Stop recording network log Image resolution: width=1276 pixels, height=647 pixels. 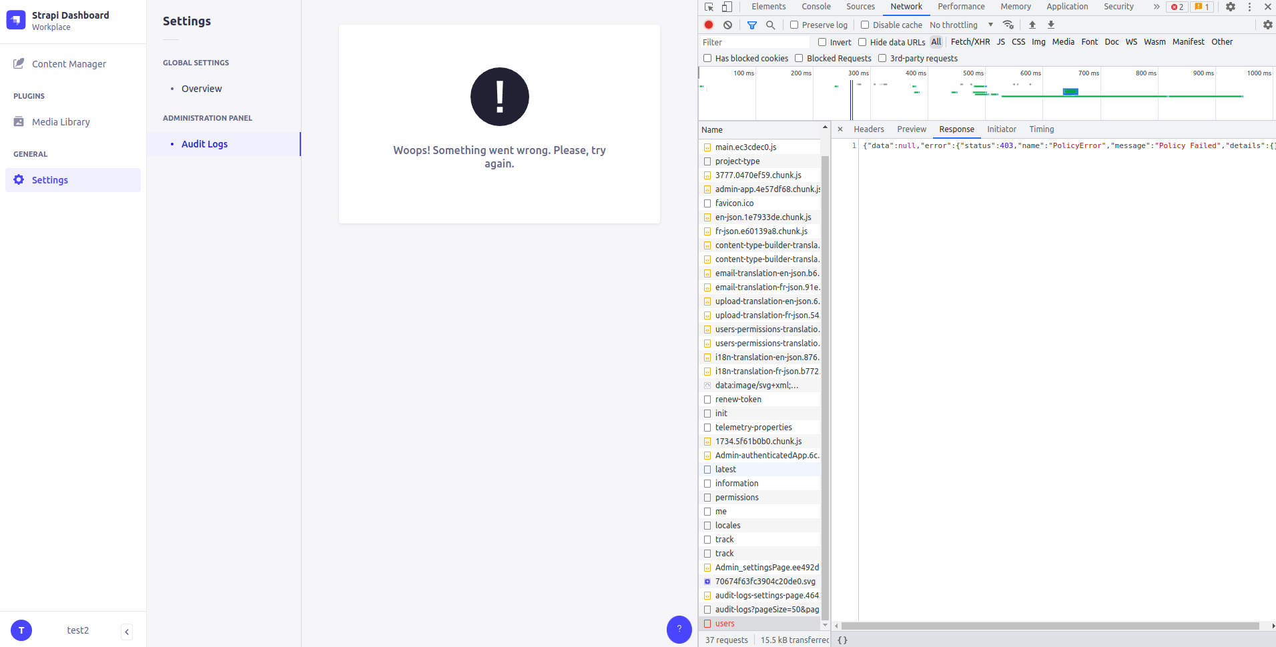click(708, 25)
